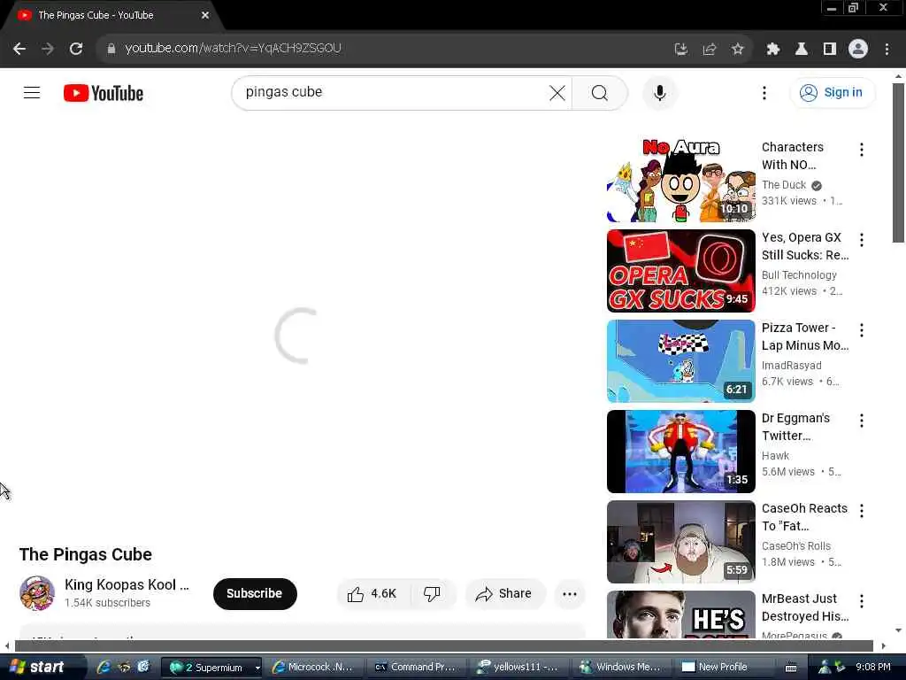
Task: Click the install/download page icon in address bar
Action: click(681, 50)
